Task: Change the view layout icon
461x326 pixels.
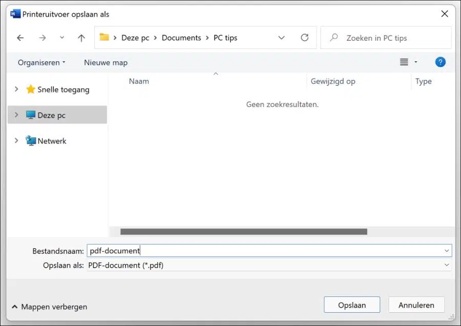Action: (x=404, y=62)
